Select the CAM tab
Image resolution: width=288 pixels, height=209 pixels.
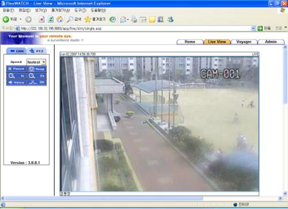coord(17,51)
